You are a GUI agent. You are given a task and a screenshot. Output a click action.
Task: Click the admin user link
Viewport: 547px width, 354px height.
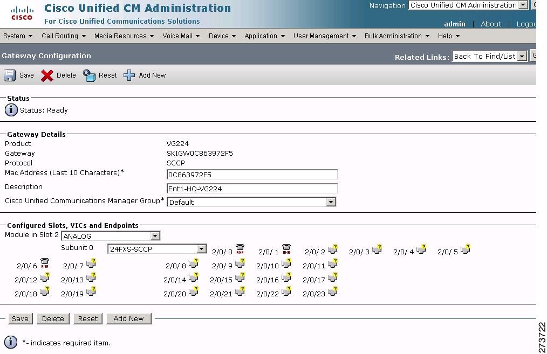455,24
